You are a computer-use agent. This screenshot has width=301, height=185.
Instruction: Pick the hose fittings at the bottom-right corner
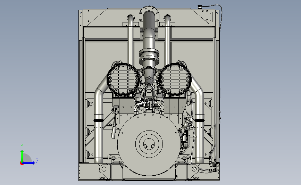pos(215,168)
